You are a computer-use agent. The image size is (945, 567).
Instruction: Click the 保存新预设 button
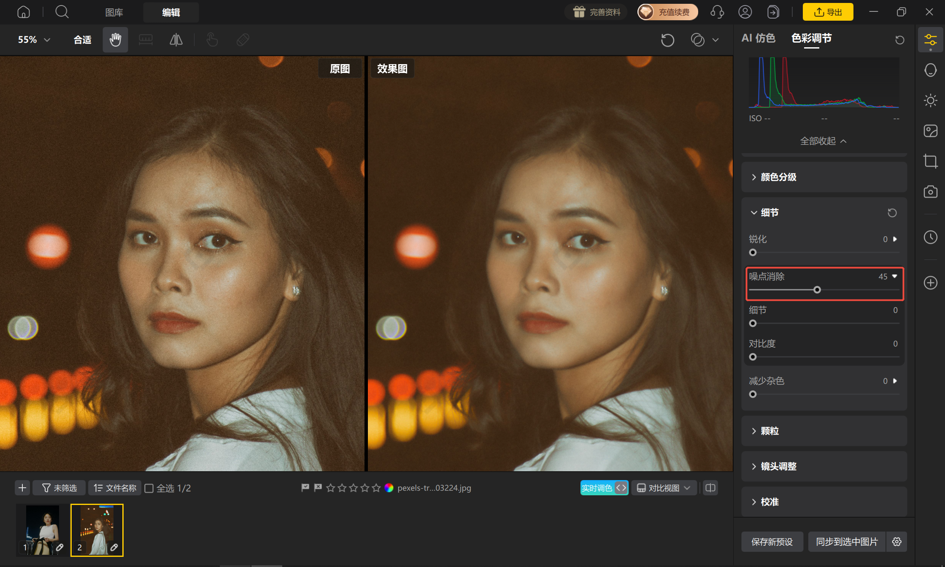772,542
